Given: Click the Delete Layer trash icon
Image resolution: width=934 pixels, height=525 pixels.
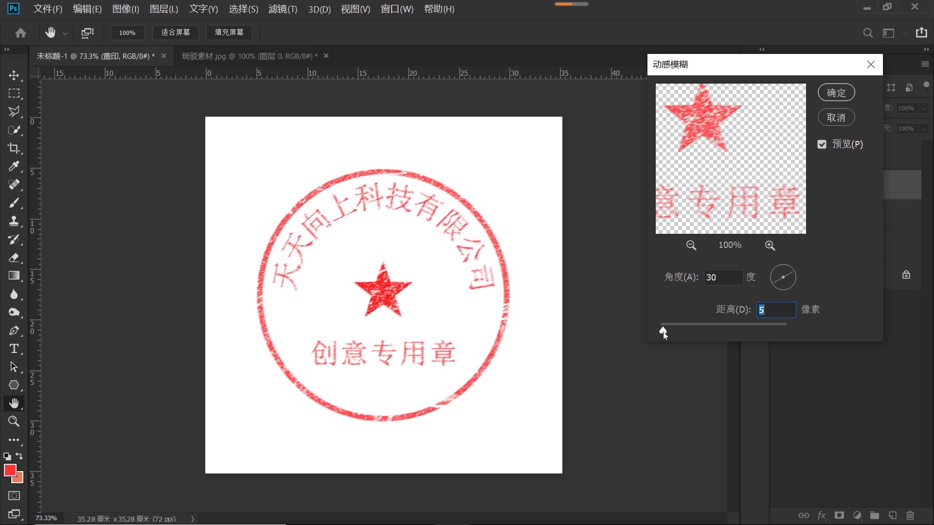Looking at the screenshot, I should click(x=909, y=515).
